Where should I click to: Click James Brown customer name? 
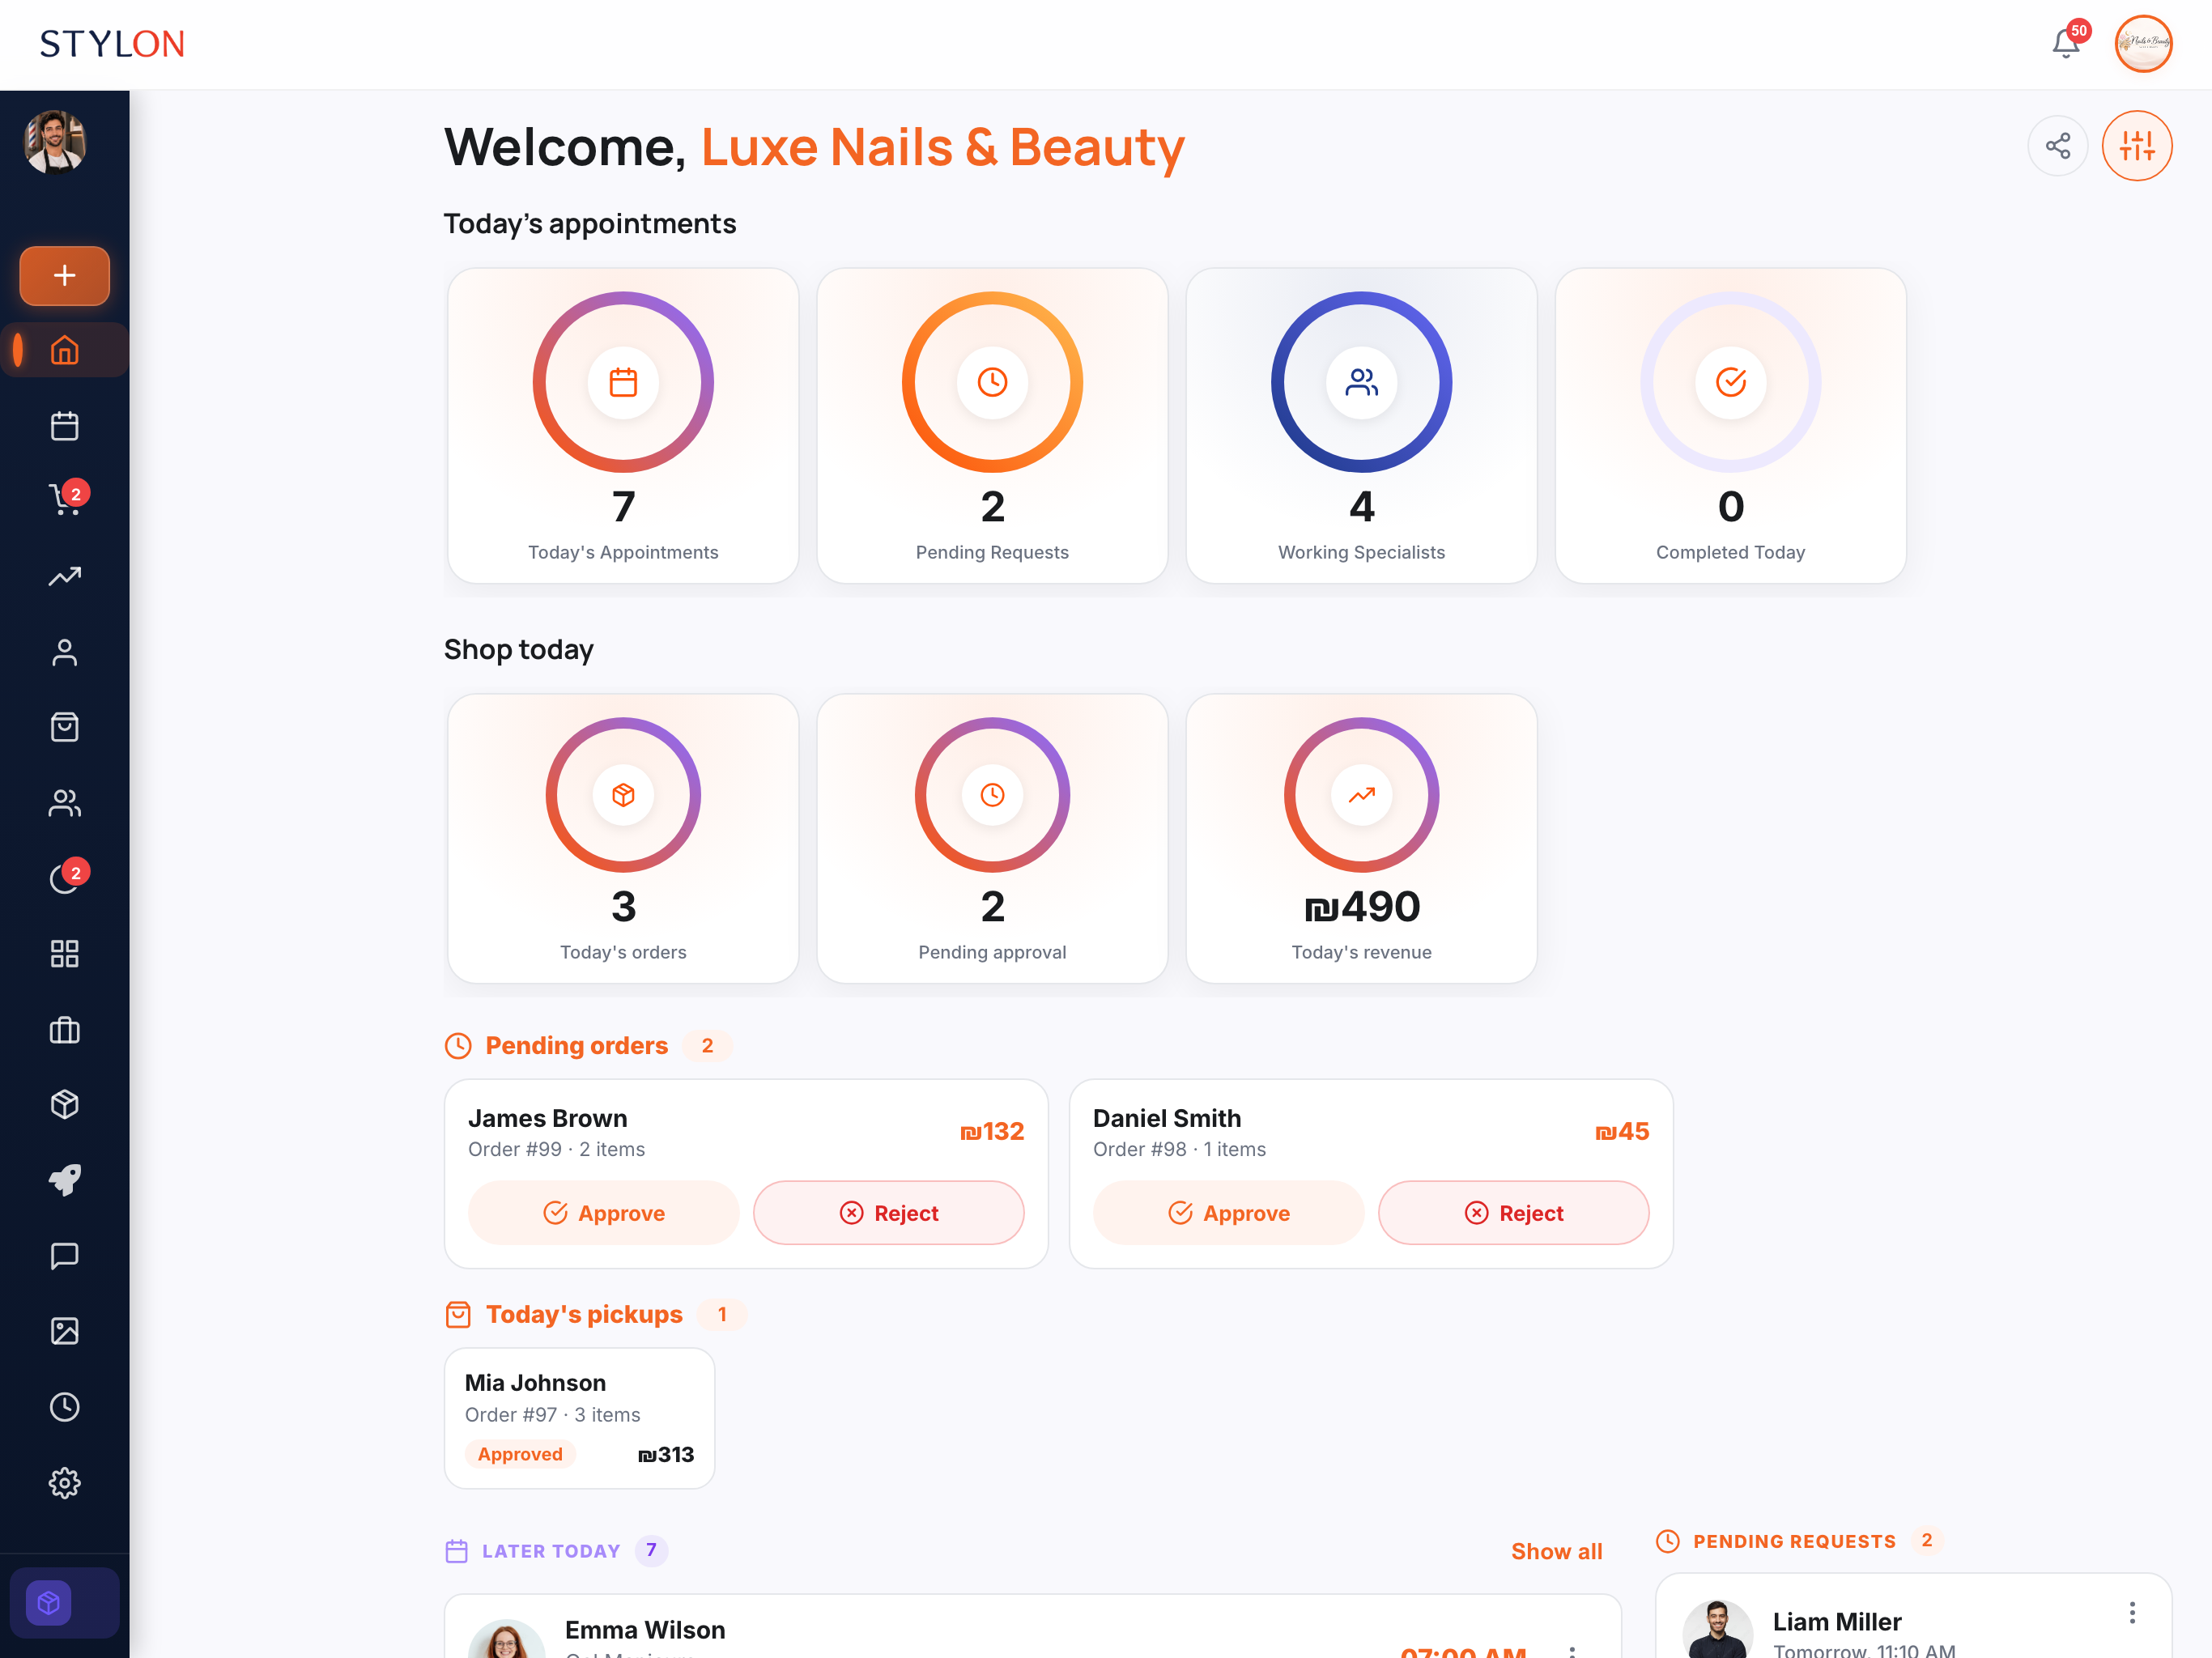548,1118
